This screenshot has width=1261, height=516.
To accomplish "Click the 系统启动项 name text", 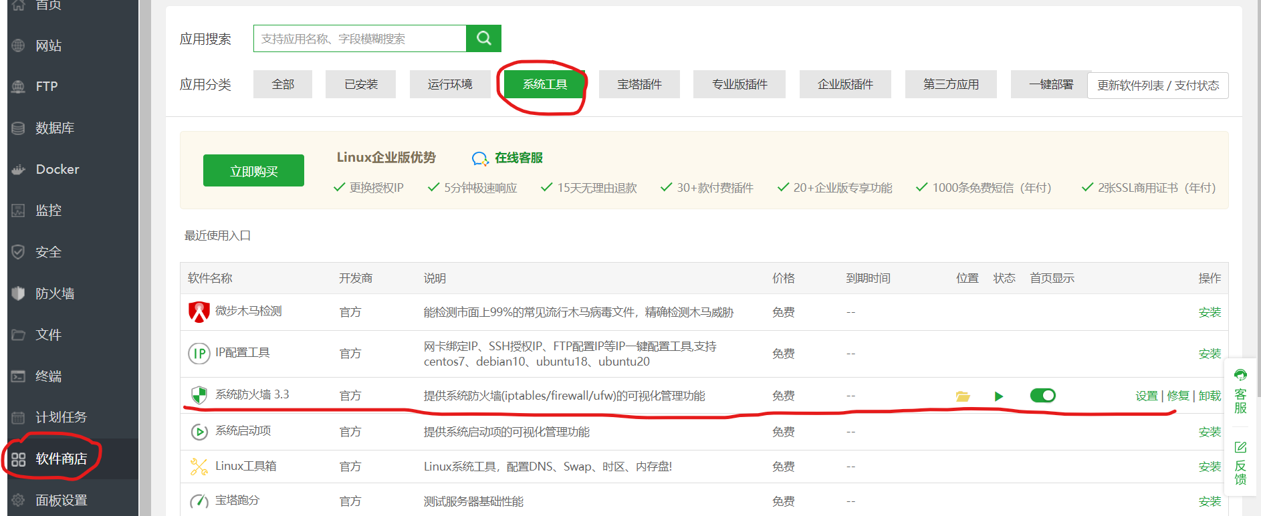I will click(x=243, y=430).
